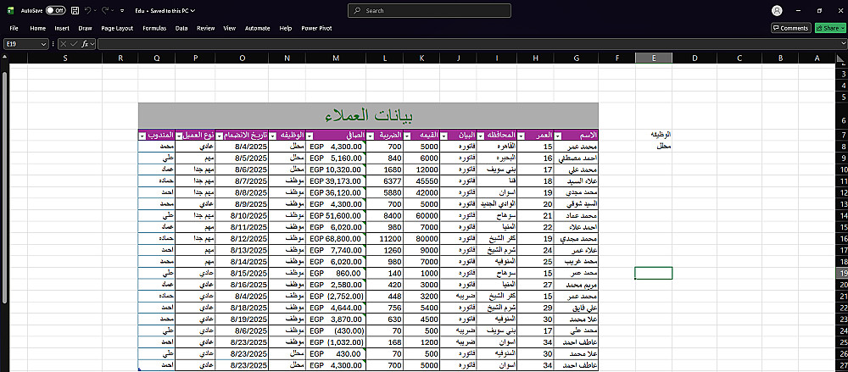848x372 pixels.
Task: Open the Formulas ribbon tab
Action: coord(154,28)
